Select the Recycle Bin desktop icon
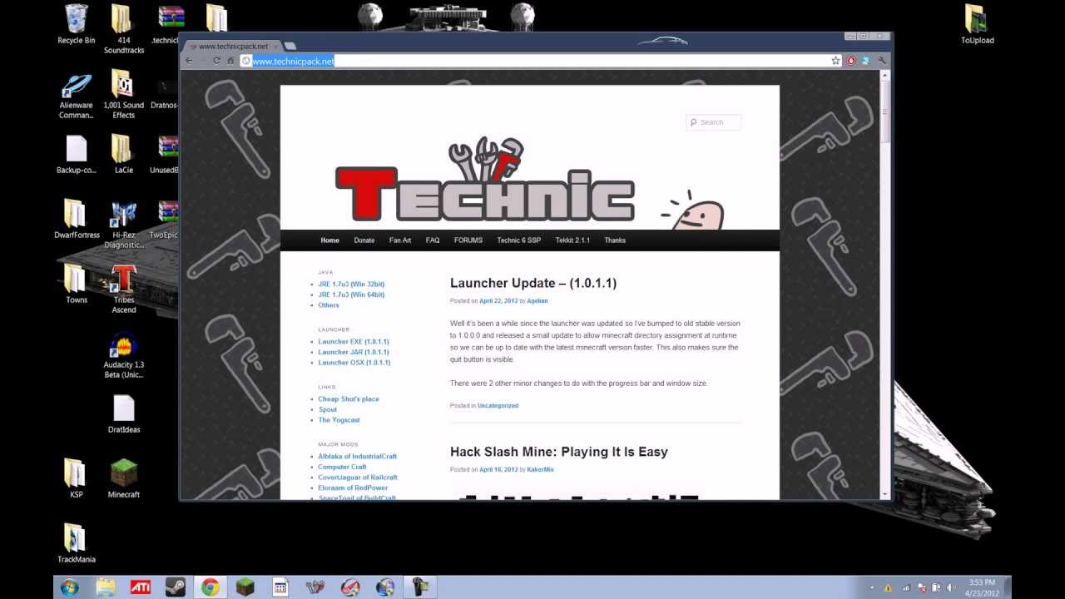This screenshot has width=1065, height=599. [x=76, y=24]
